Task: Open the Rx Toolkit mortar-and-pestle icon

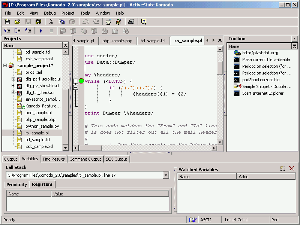Action: click(108, 22)
